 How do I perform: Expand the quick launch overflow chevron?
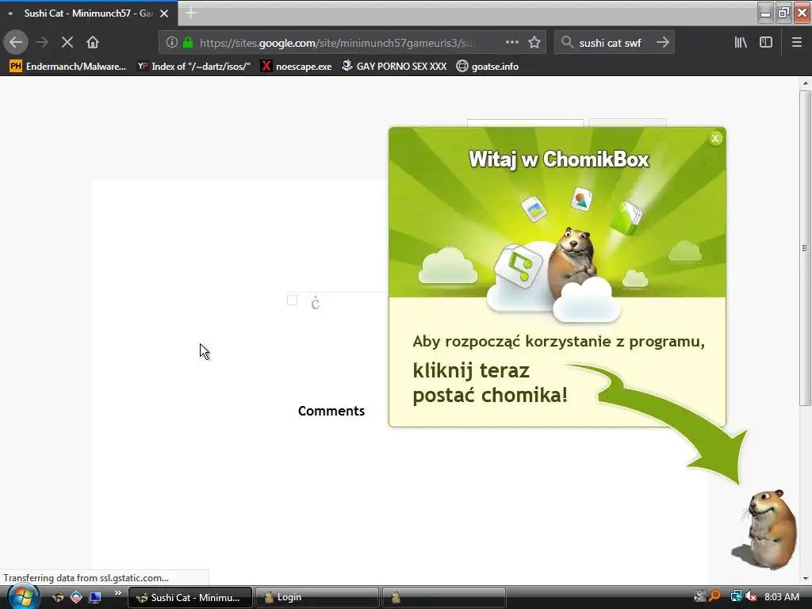coord(118,593)
